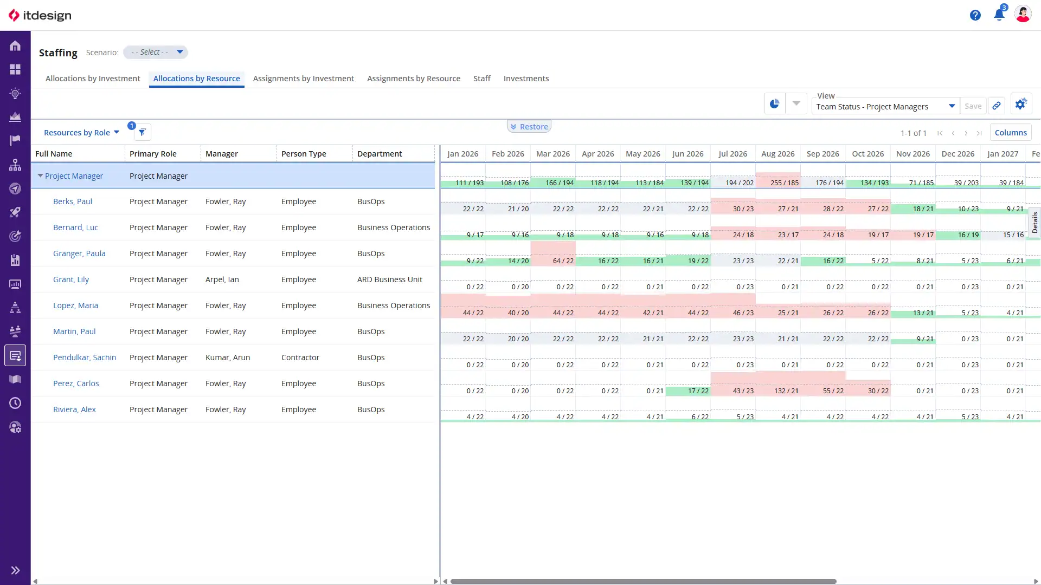
Task: Open the Scenario Select dropdown
Action: coord(156,52)
